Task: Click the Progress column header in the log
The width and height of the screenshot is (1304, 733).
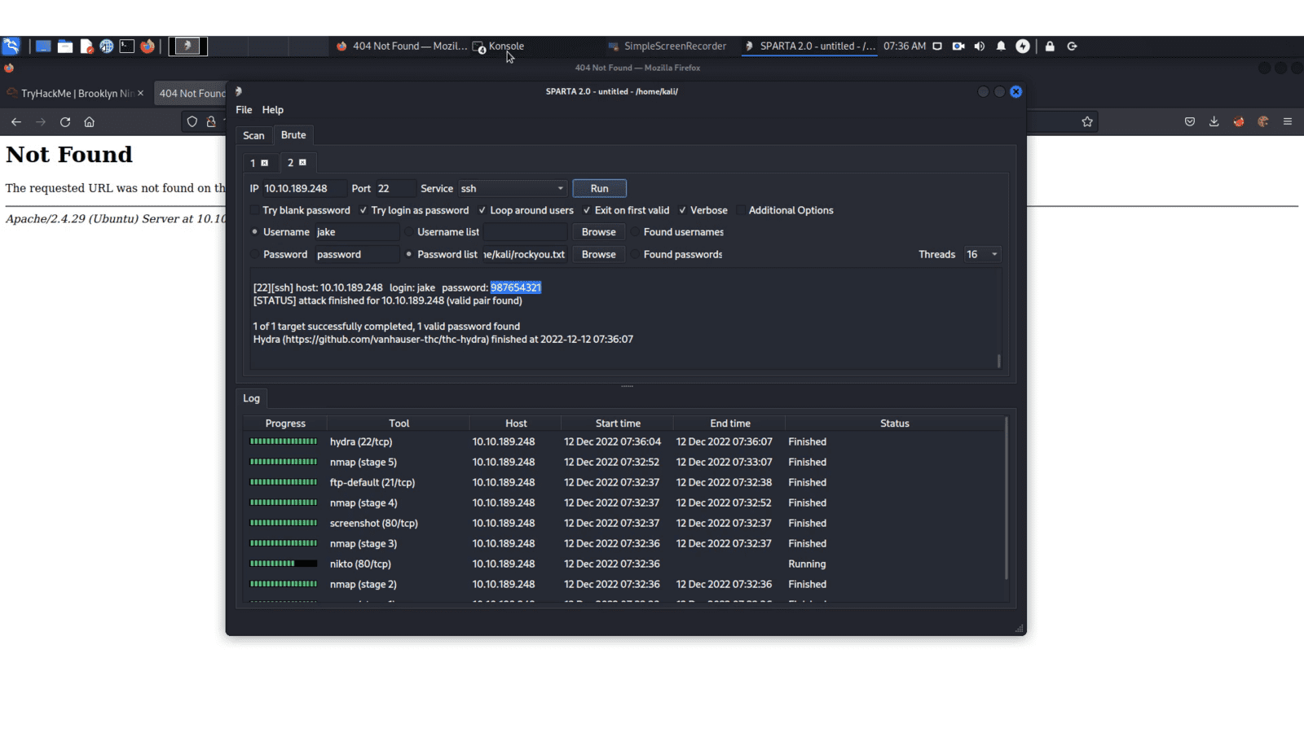Action: [x=285, y=424]
